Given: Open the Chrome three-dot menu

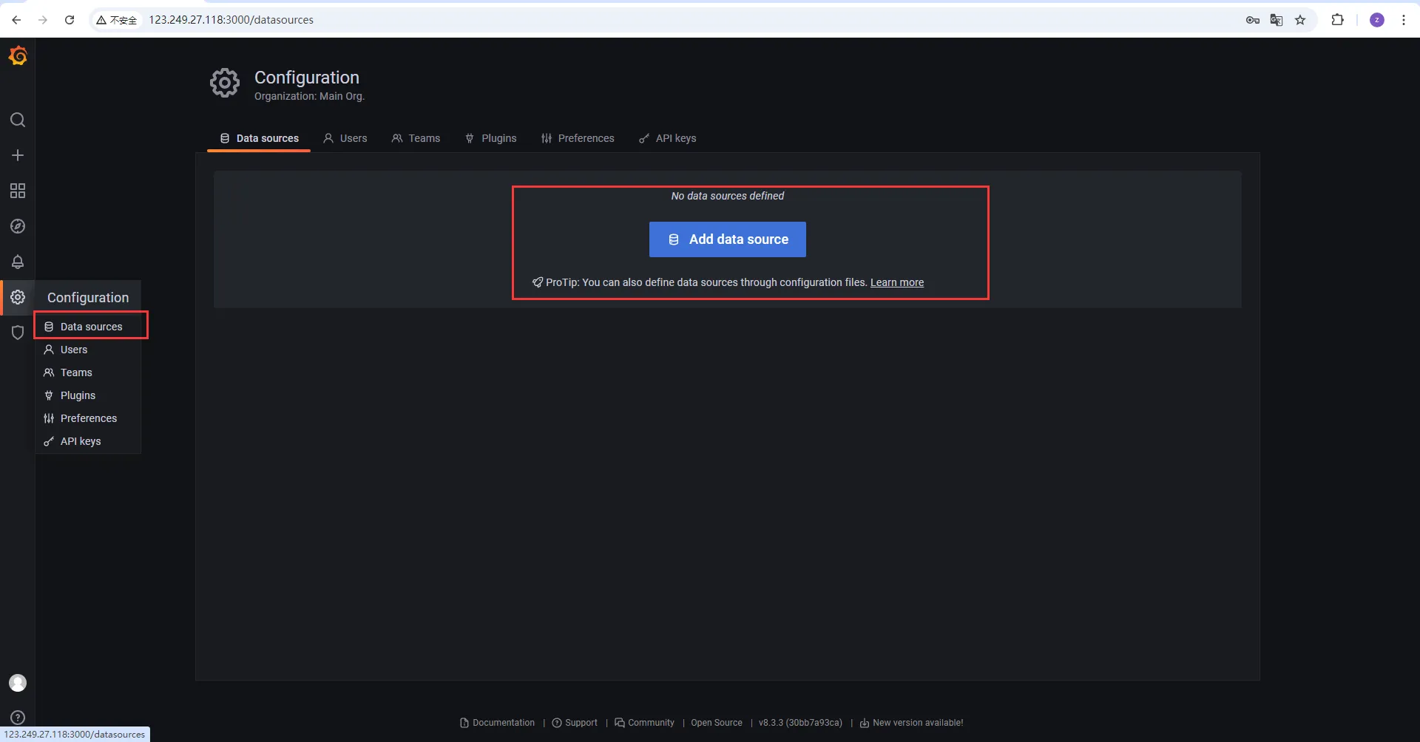Looking at the screenshot, I should point(1404,20).
